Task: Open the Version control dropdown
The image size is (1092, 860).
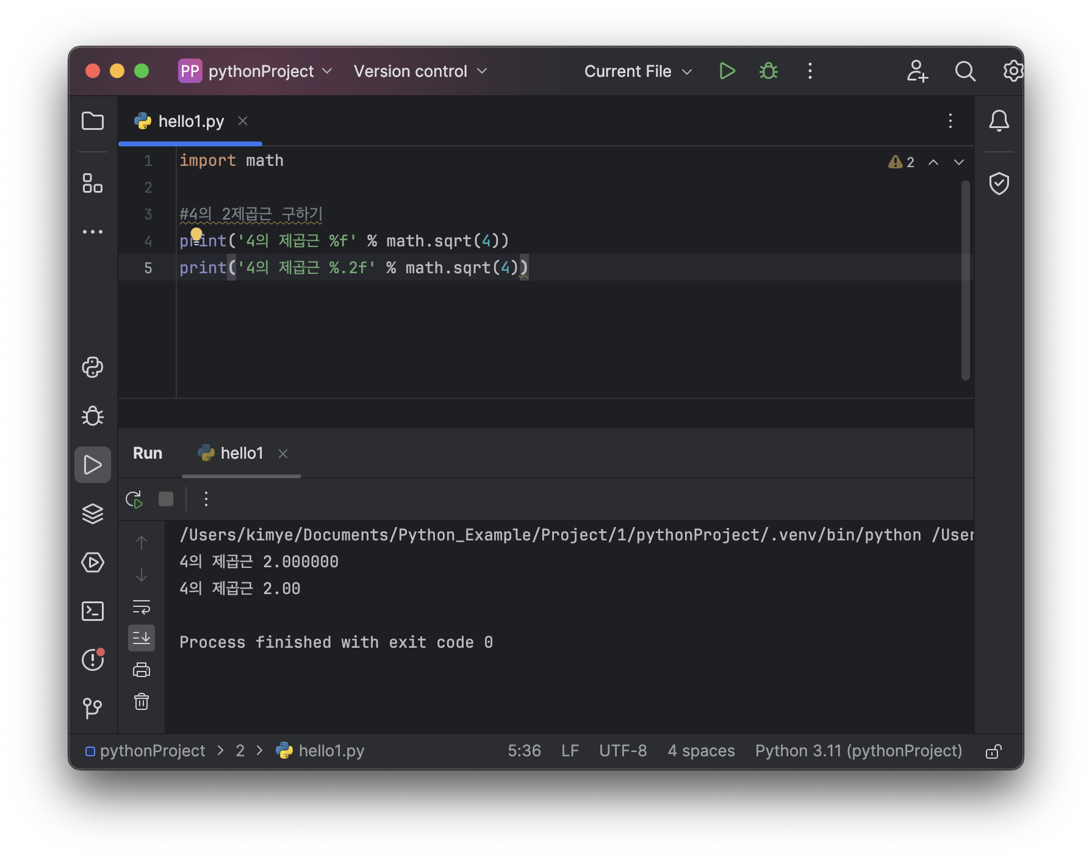Action: 420,71
